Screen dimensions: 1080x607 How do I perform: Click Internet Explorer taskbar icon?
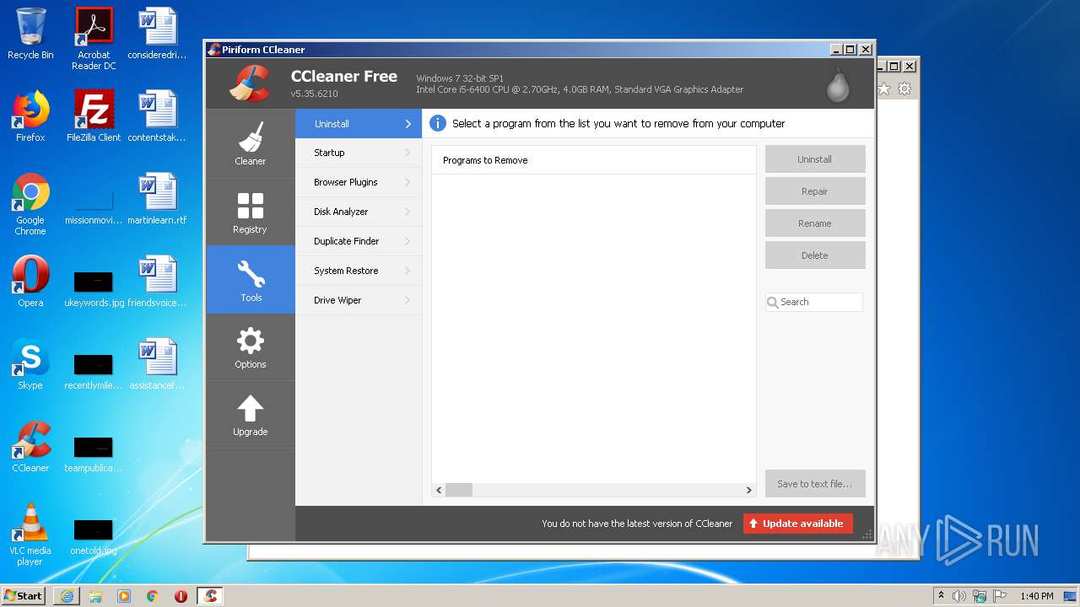tap(67, 596)
